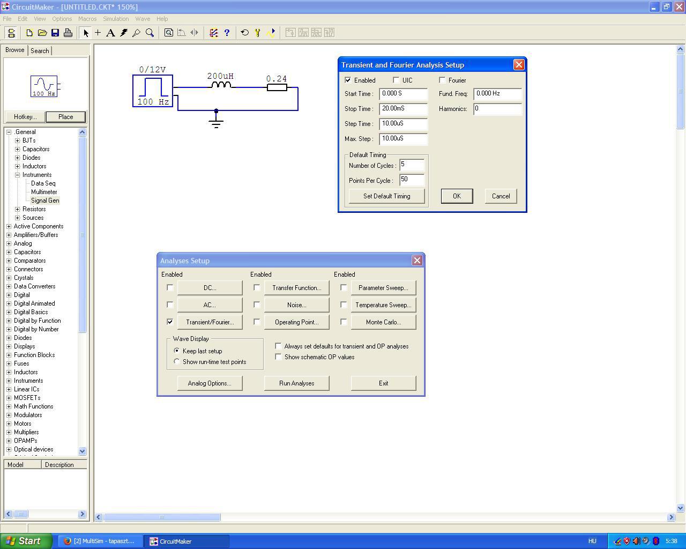The image size is (686, 549).
Task: Click the Mirror toolbar icon
Action: pyautogui.click(x=194, y=33)
